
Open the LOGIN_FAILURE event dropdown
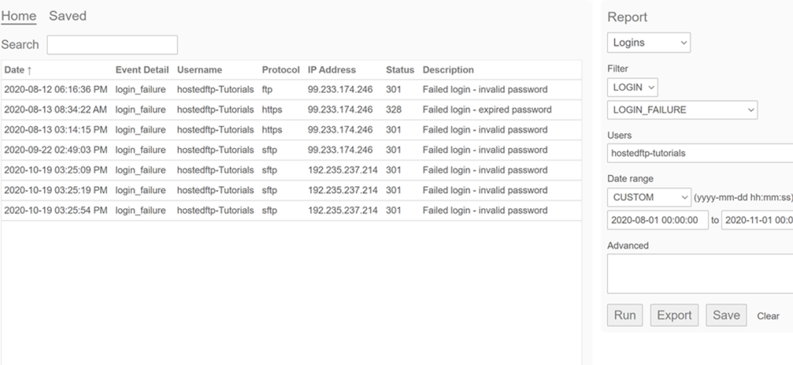click(682, 110)
